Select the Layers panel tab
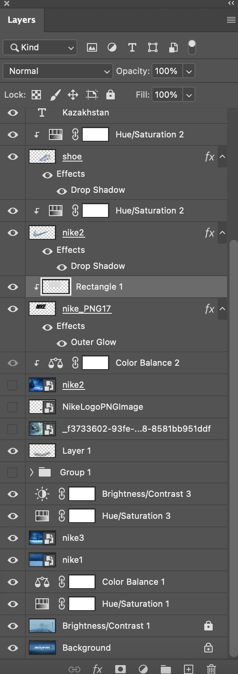Viewport: 238px width, 674px height. click(22, 20)
